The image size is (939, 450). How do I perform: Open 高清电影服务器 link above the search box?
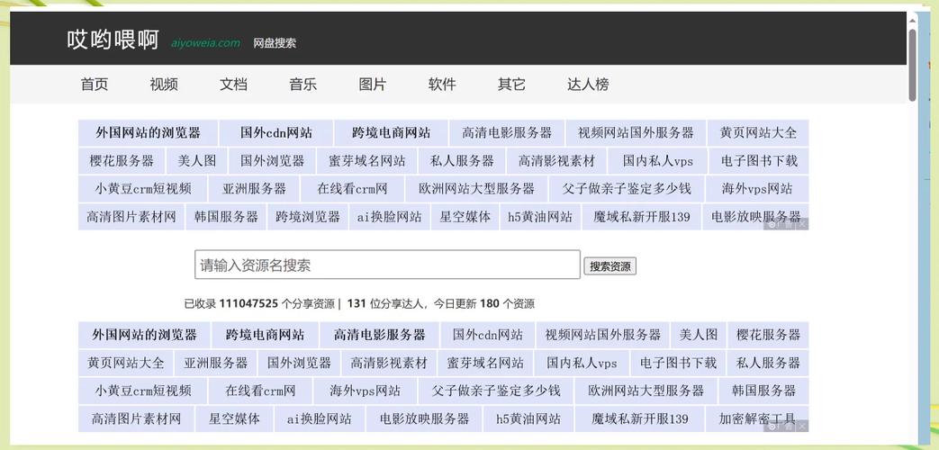[507, 133]
